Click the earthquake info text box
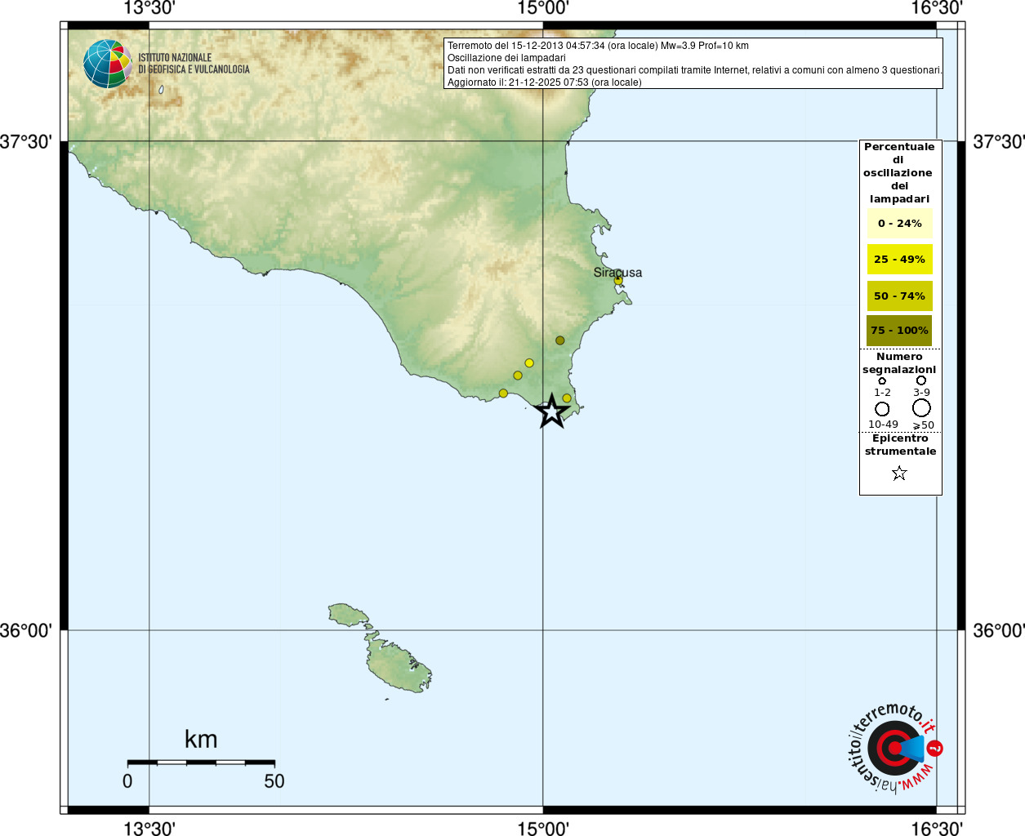Viewport: 1025px width, 836px height. click(693, 64)
